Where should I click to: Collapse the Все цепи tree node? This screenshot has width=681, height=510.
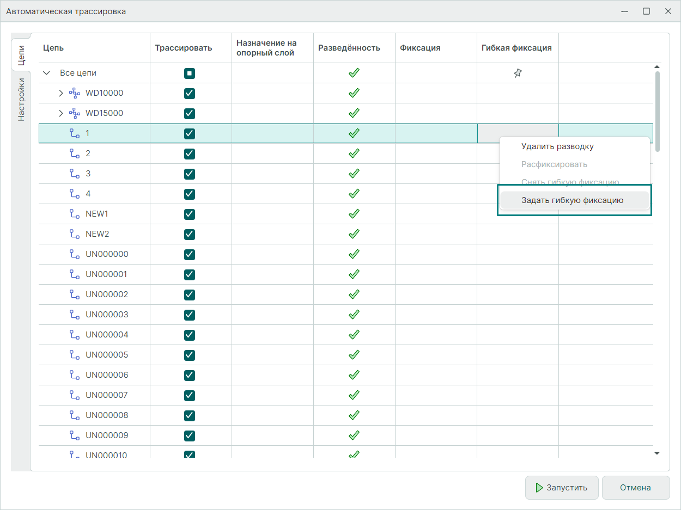tap(46, 73)
